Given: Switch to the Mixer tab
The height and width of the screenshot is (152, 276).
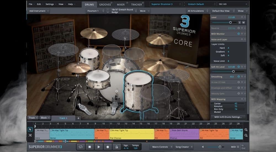Looking at the screenshot, I should click(121, 5).
